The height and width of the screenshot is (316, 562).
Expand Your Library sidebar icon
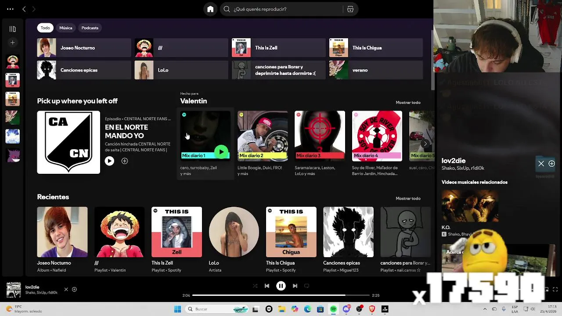(x=12, y=29)
